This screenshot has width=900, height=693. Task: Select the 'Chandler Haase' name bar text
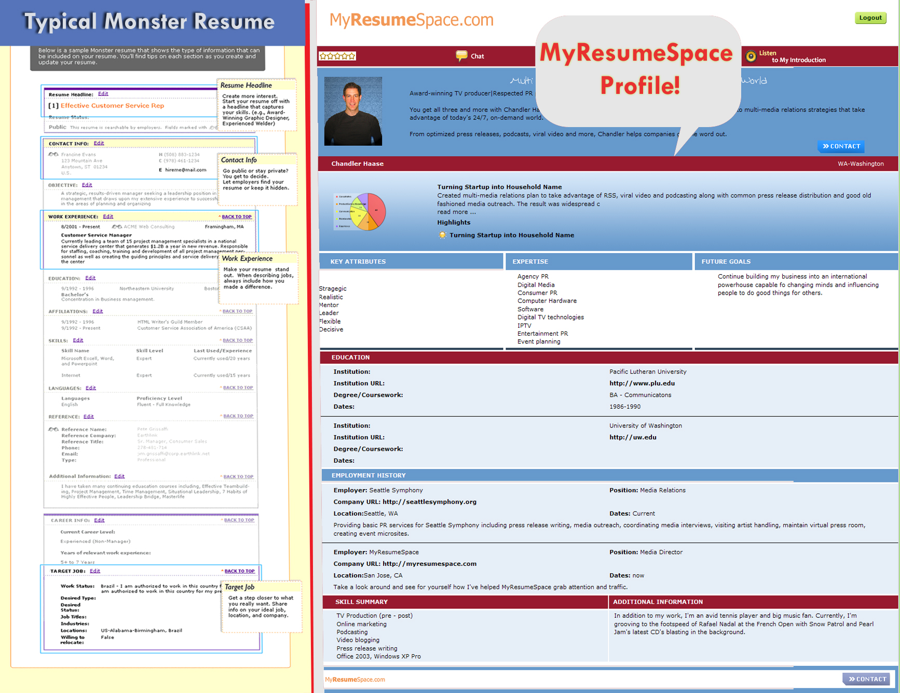pyautogui.click(x=358, y=163)
